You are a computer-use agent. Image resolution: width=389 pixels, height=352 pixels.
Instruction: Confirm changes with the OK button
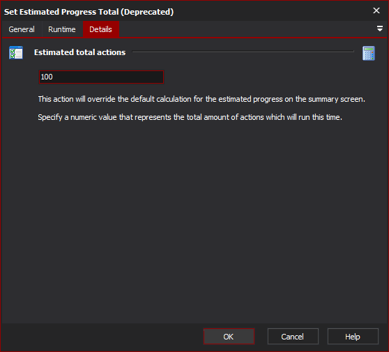(229, 337)
